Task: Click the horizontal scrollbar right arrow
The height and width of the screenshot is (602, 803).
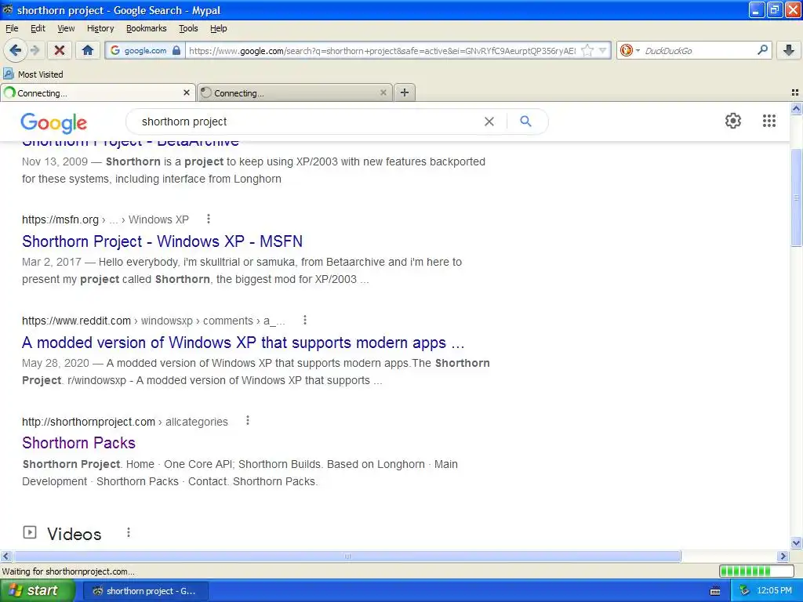Action: (783, 556)
